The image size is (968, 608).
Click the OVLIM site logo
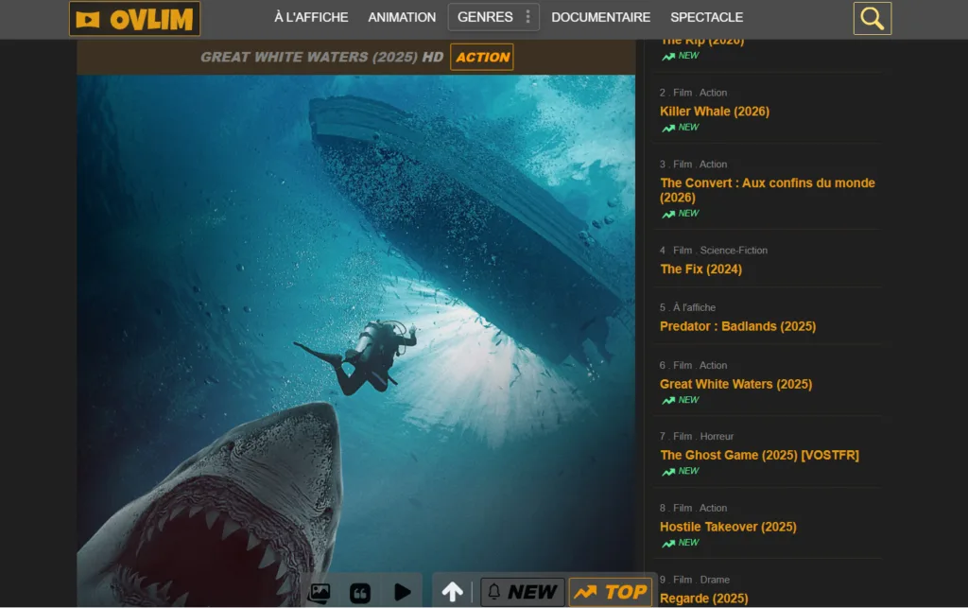(134, 19)
